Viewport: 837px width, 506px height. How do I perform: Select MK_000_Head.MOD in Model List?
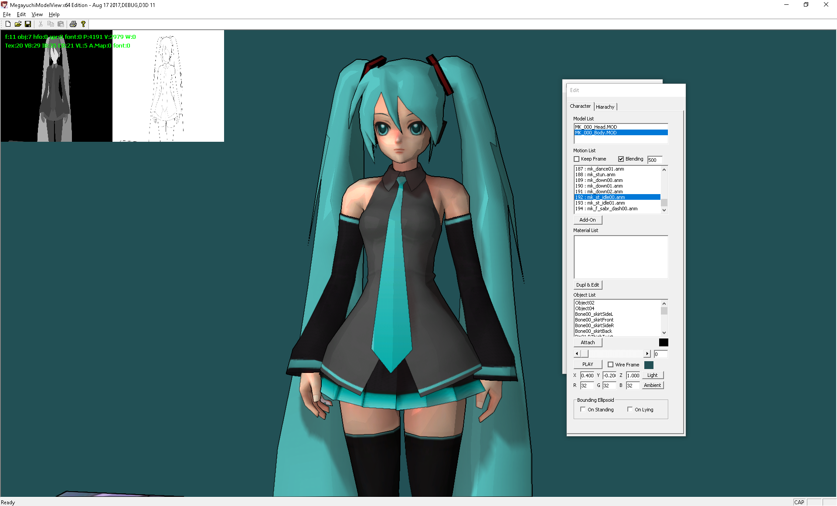point(596,127)
